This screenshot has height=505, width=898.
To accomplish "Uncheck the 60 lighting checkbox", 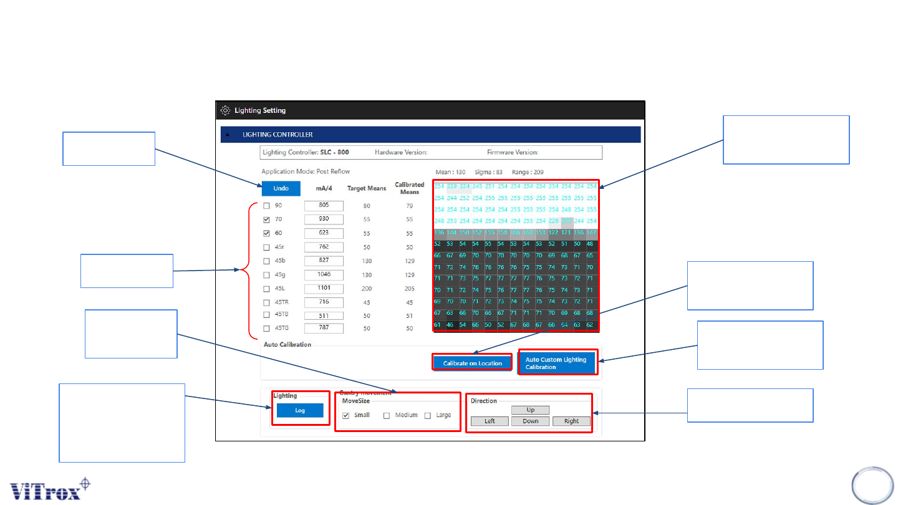I will point(266,233).
